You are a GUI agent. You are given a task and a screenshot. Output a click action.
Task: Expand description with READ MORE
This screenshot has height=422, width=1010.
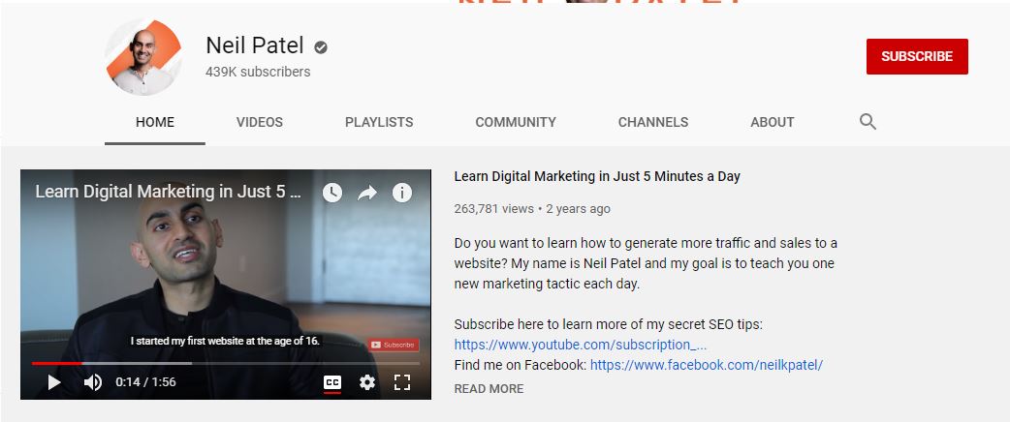[489, 388]
